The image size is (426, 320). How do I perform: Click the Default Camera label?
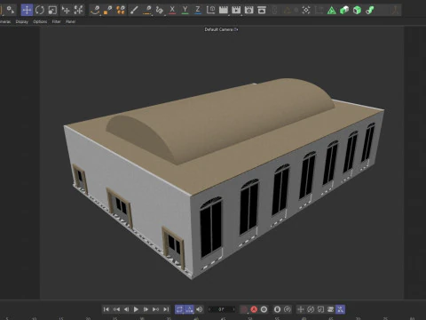tap(219, 29)
